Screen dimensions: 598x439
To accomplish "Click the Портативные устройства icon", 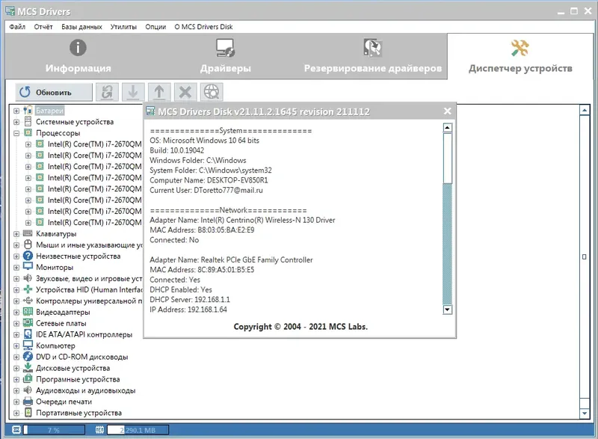I will coord(28,412).
